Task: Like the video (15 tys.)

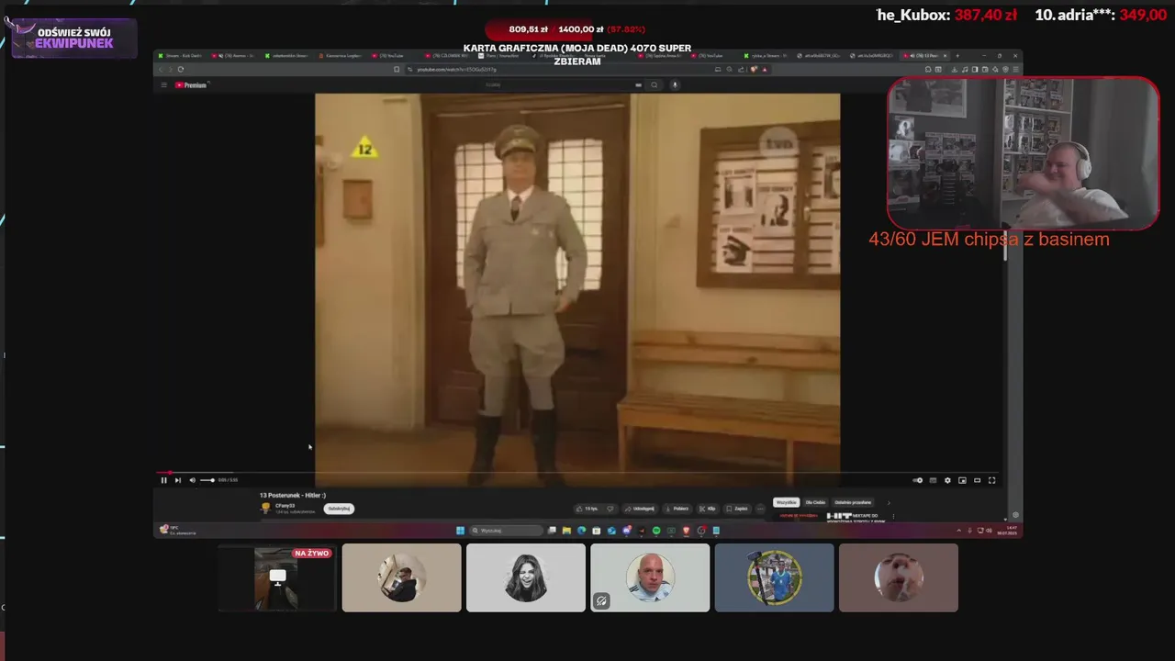Action: point(587,509)
